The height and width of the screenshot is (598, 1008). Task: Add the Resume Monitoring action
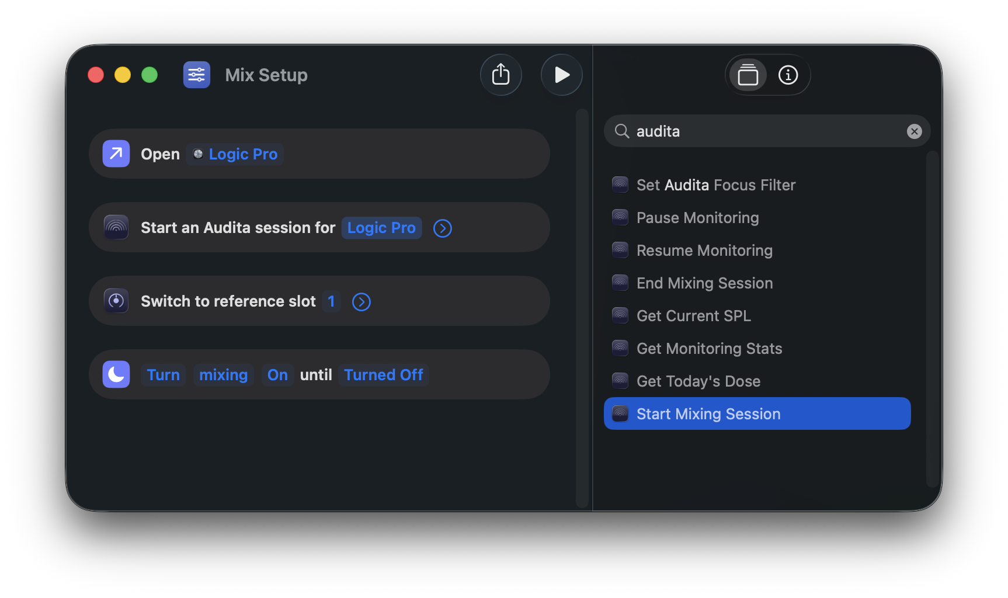pyautogui.click(x=757, y=250)
